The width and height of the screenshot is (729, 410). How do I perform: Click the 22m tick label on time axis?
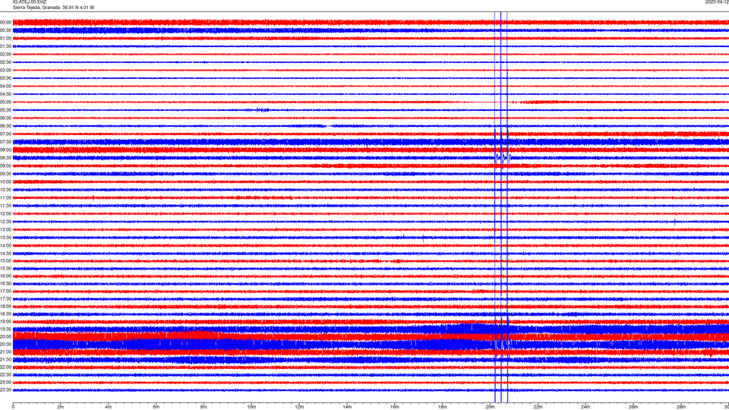(538, 407)
